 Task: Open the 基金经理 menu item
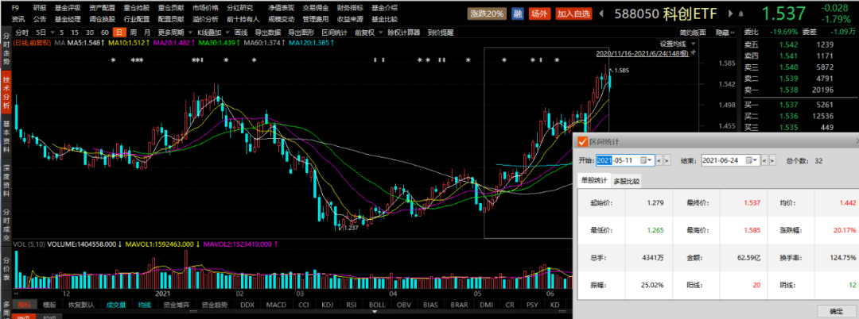pyautogui.click(x=69, y=18)
